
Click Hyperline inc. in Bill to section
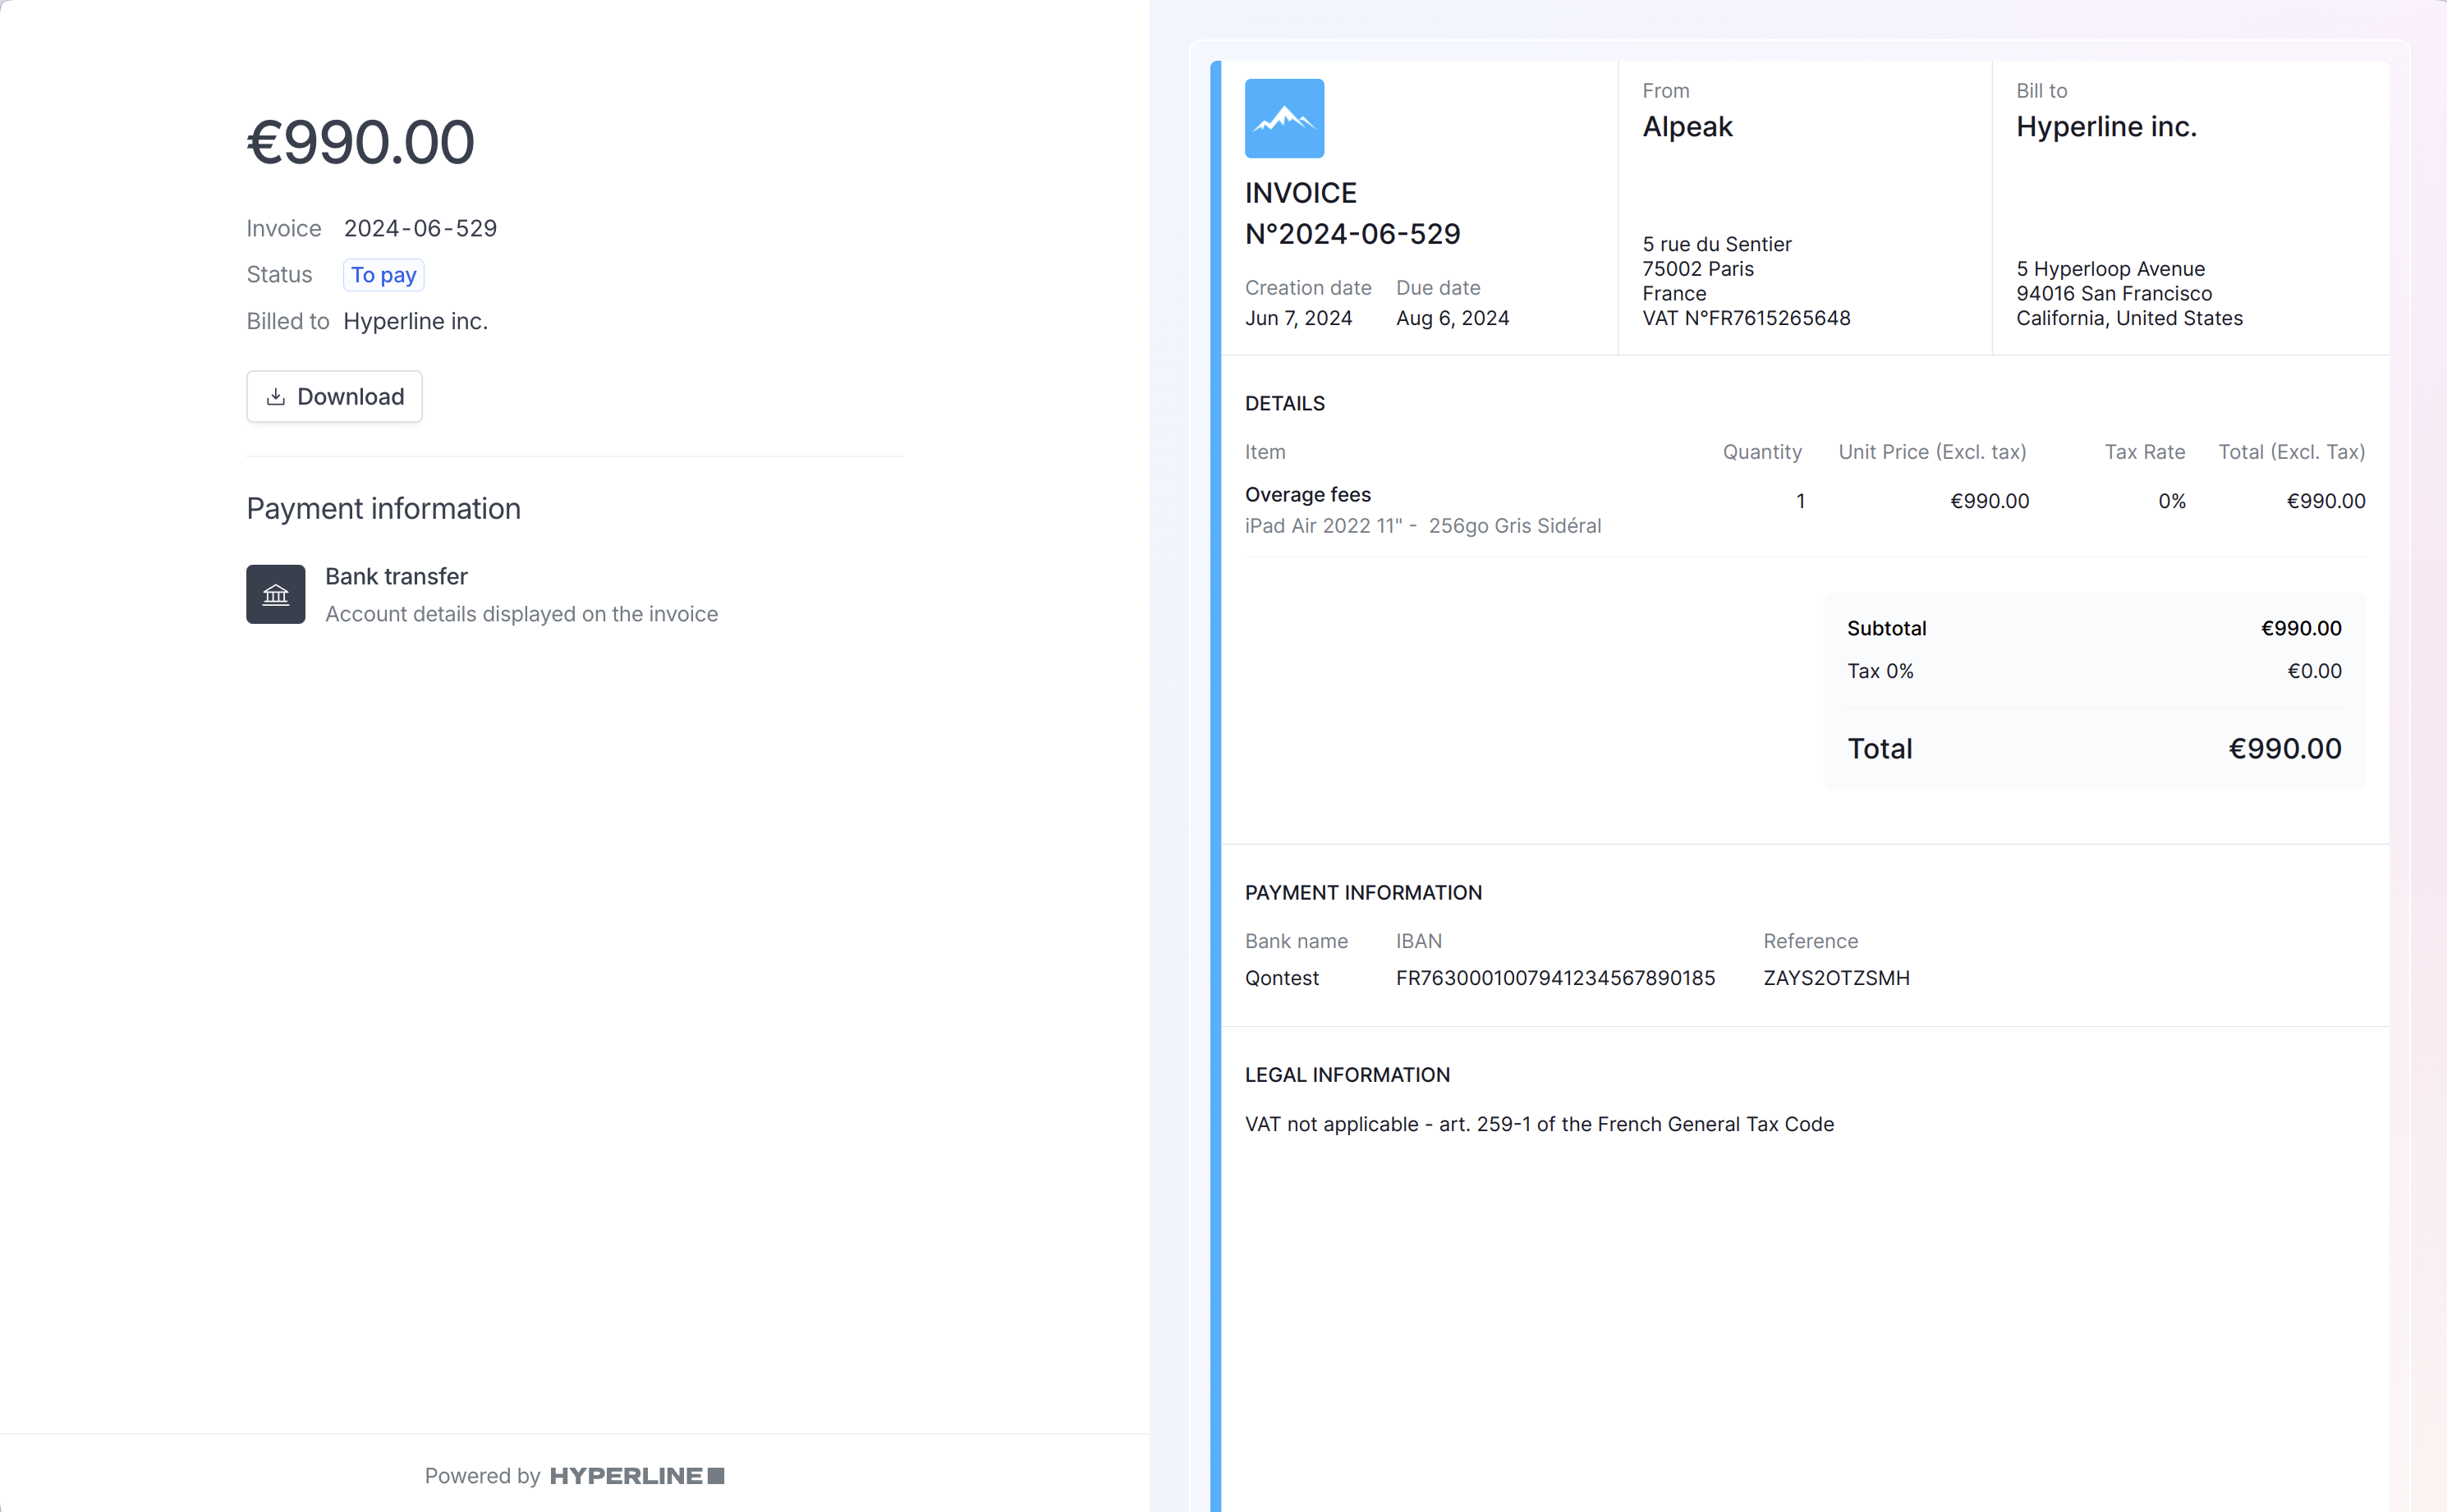2106,127
